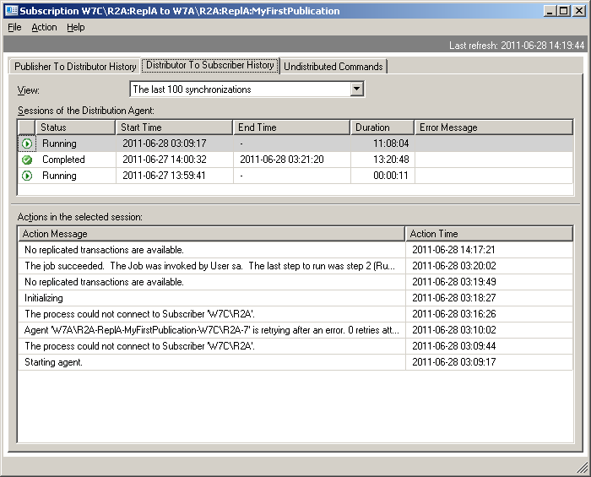591x477 pixels.
Task: Sort sessions by Duration column header
Action: pyautogui.click(x=382, y=127)
